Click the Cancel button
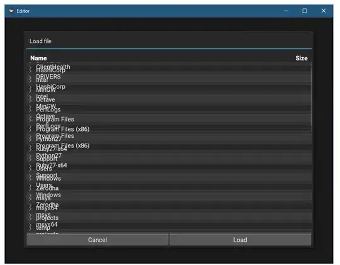 click(x=98, y=240)
